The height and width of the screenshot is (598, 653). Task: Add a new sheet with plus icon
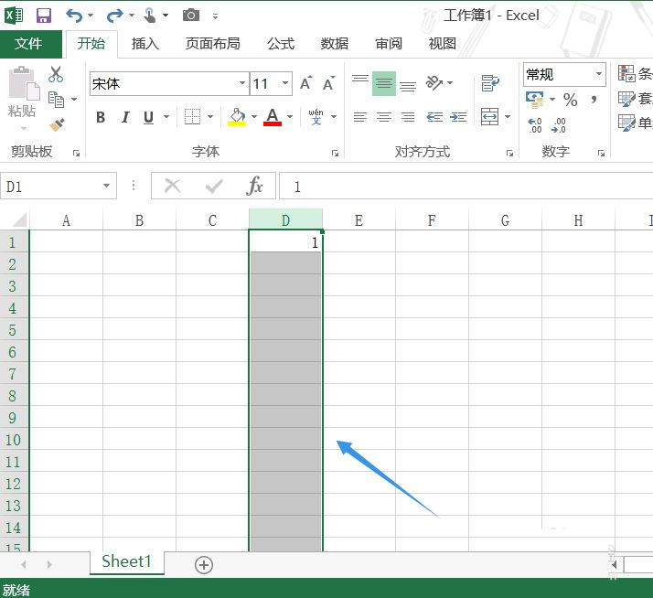point(204,564)
